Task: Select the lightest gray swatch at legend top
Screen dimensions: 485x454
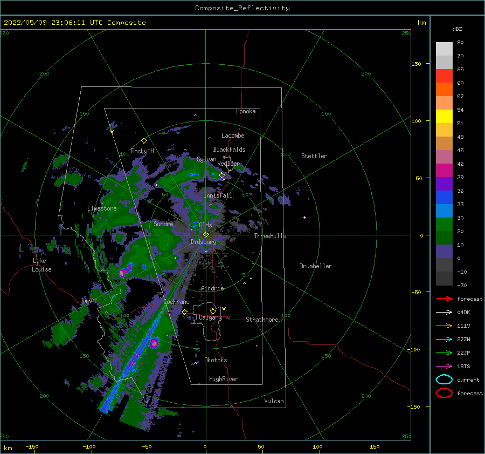Action: 444,49
